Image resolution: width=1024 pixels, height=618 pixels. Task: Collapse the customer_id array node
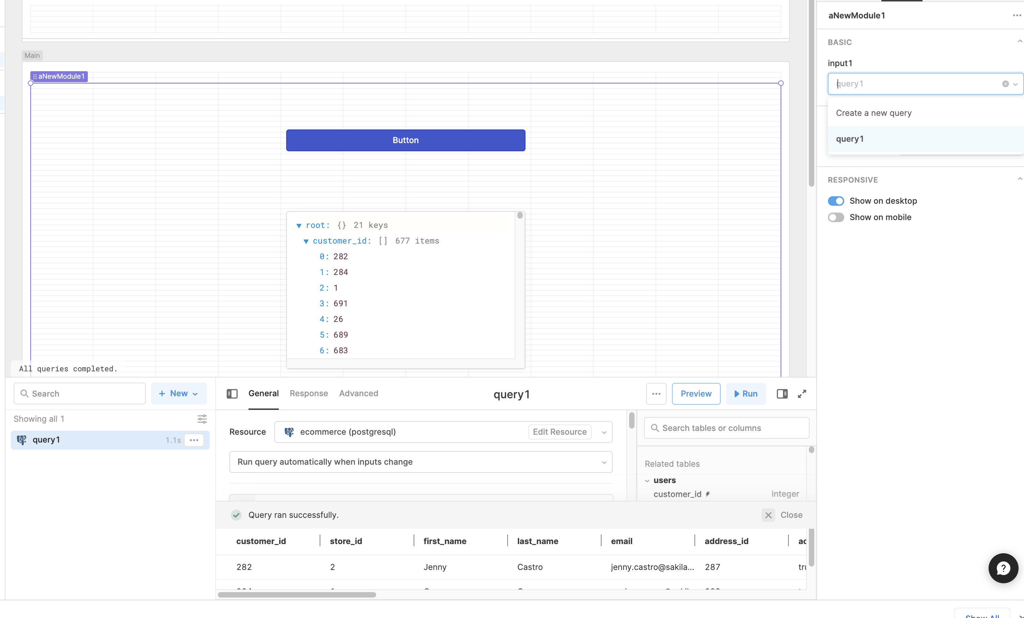click(x=306, y=241)
